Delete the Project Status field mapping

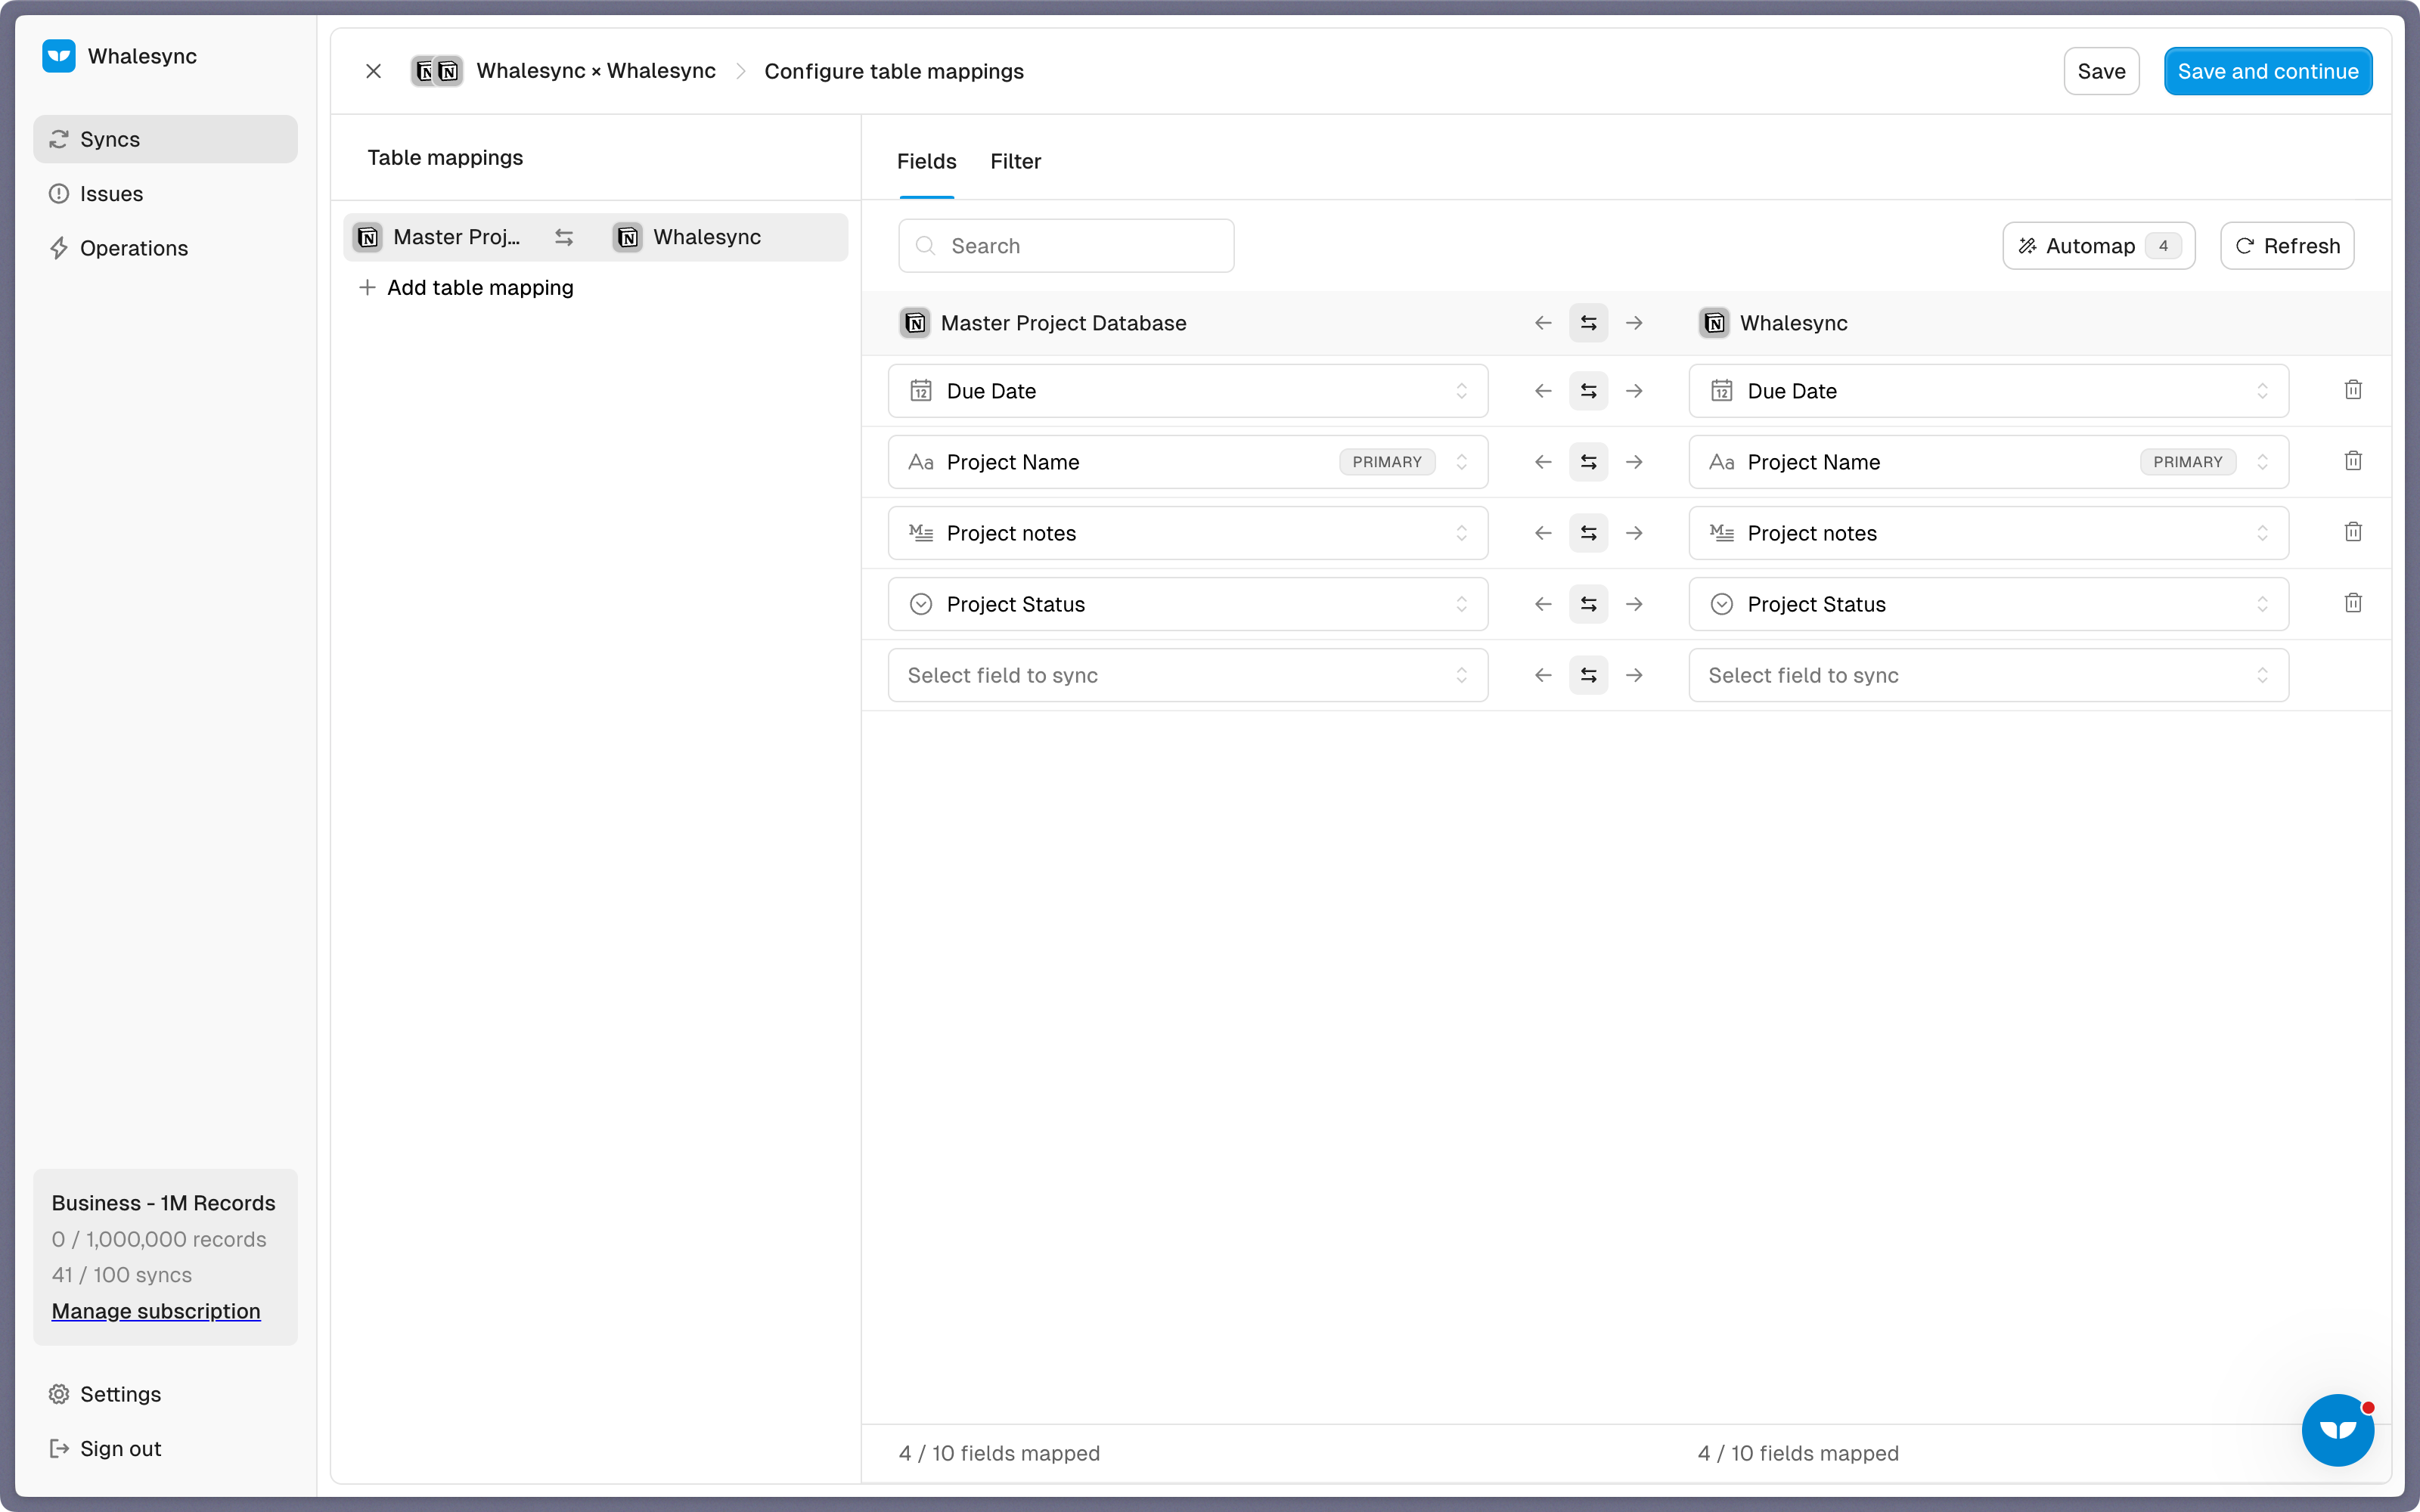coord(2353,603)
